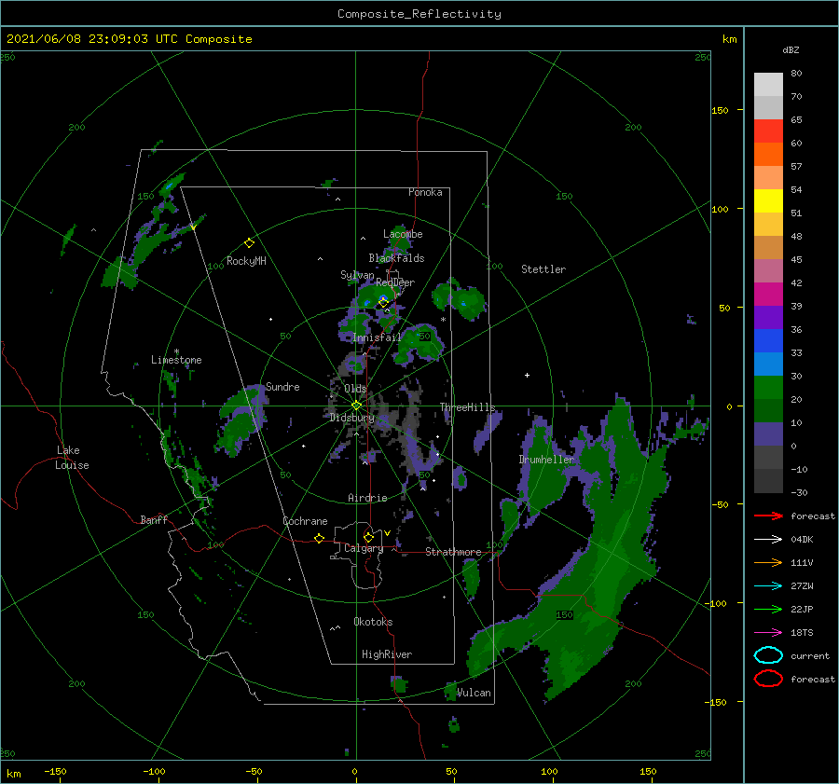Click the magenta 18TS arrow icon

click(x=768, y=633)
